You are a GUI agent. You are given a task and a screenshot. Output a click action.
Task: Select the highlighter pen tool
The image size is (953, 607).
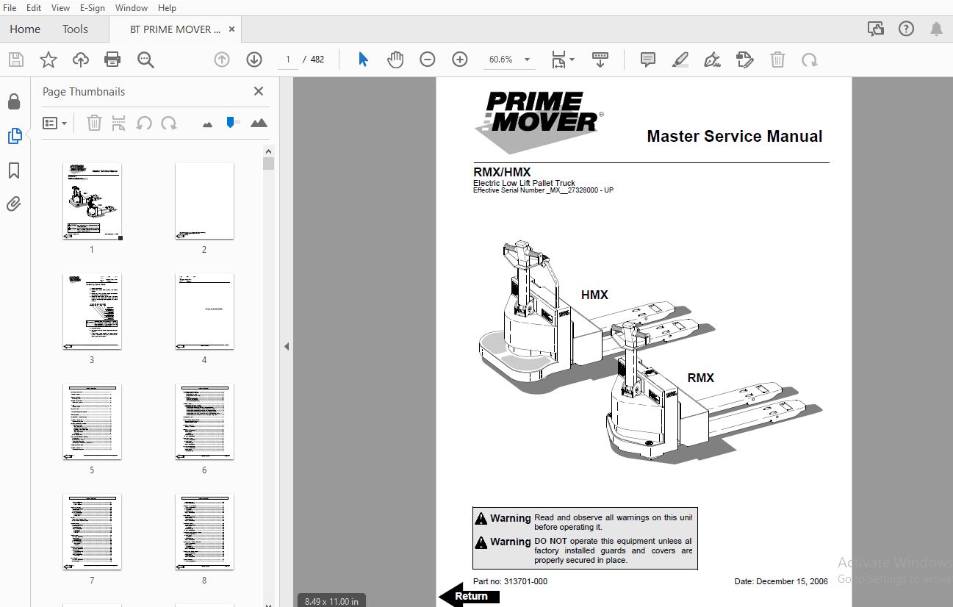[x=680, y=60]
